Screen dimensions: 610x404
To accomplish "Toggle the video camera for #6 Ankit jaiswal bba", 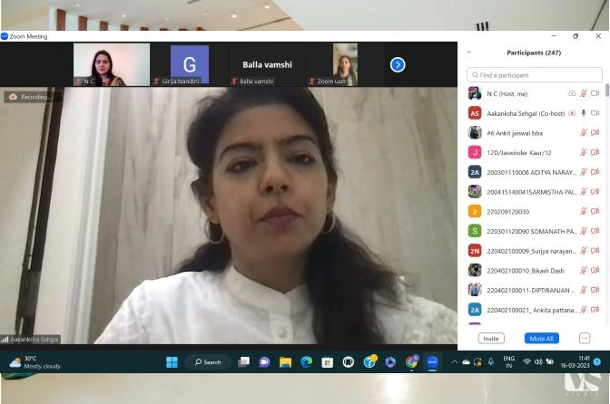I will click(x=595, y=132).
